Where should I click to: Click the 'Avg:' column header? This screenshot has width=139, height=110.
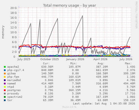(101, 63)
